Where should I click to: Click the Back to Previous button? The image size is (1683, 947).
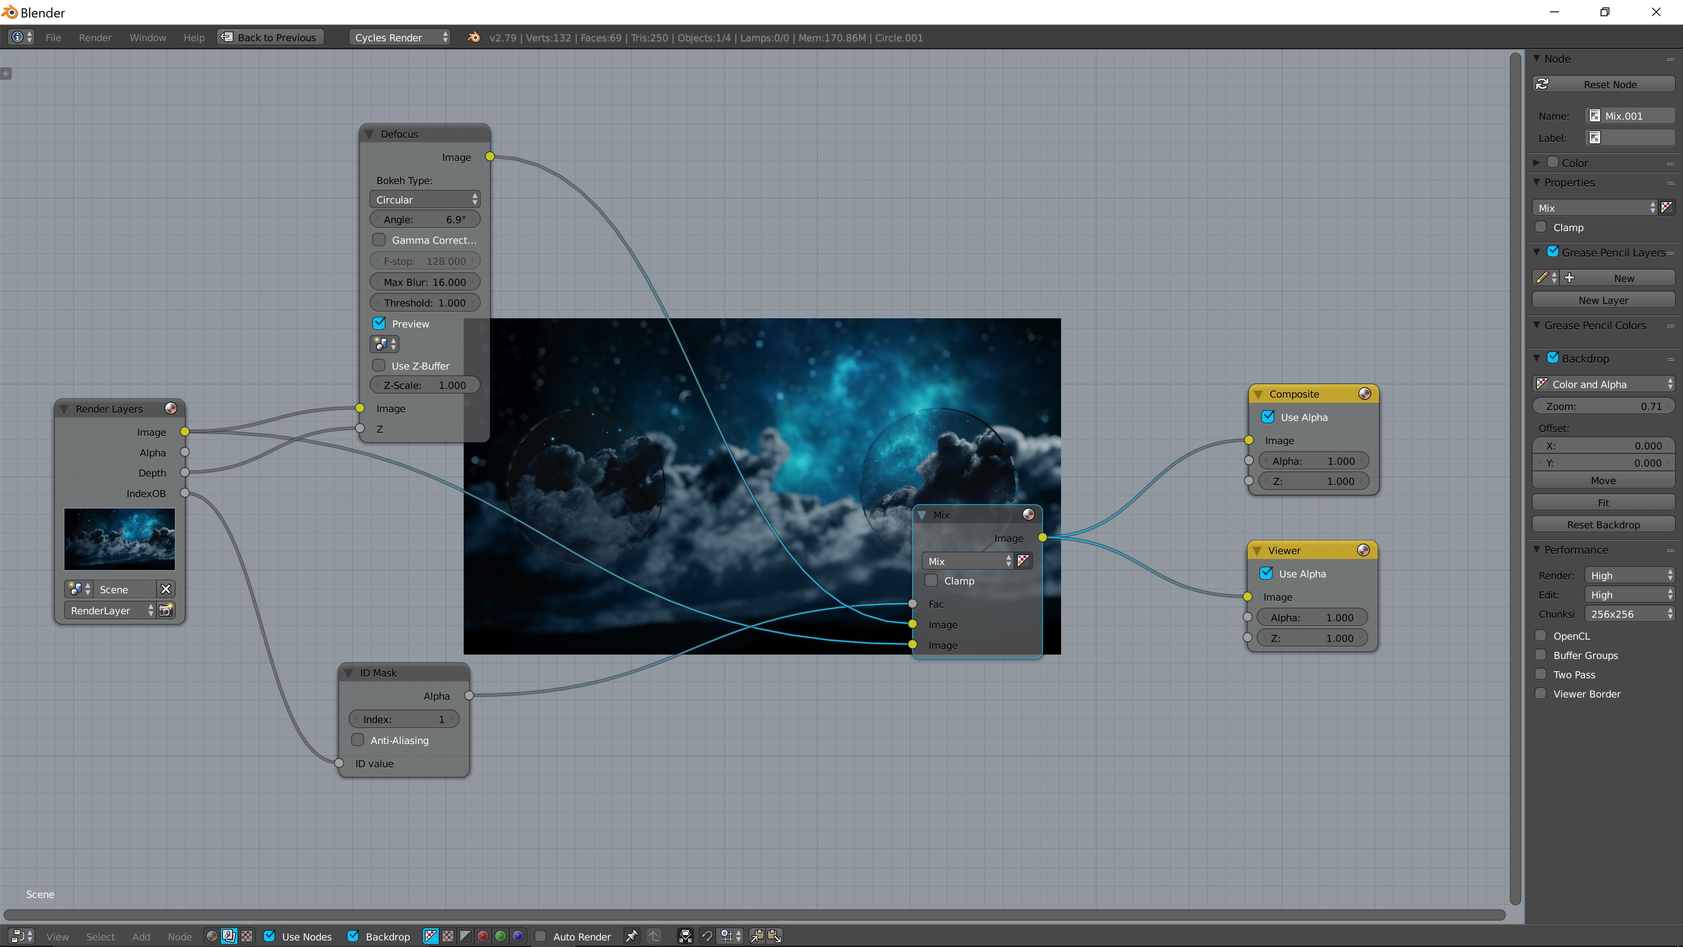pos(270,37)
